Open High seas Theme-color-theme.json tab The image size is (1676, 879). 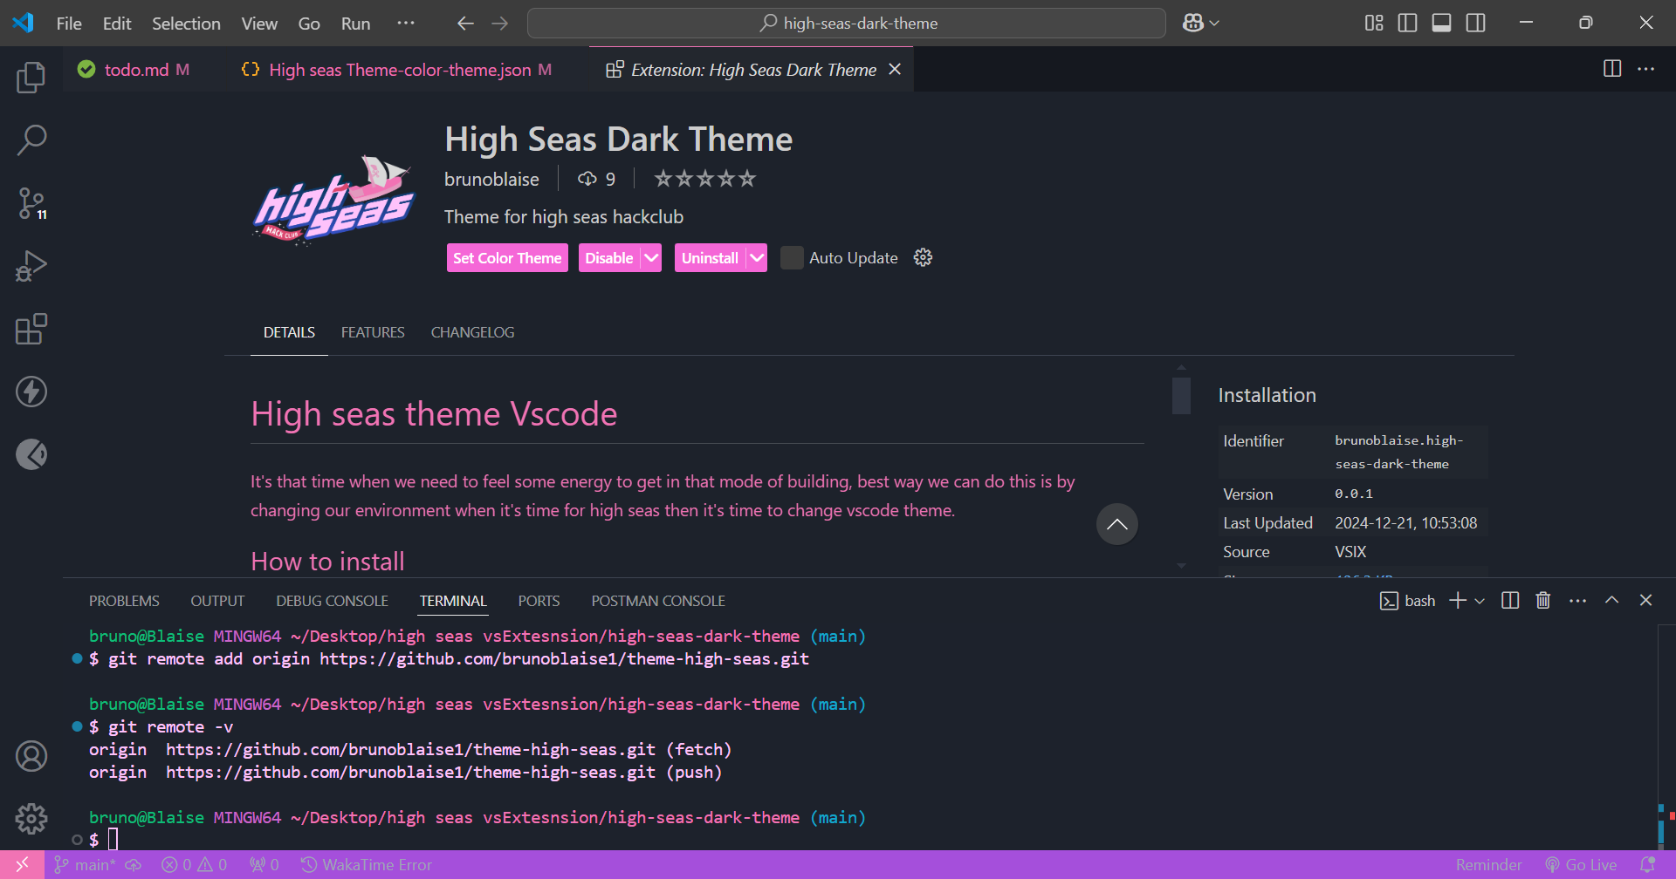click(398, 69)
